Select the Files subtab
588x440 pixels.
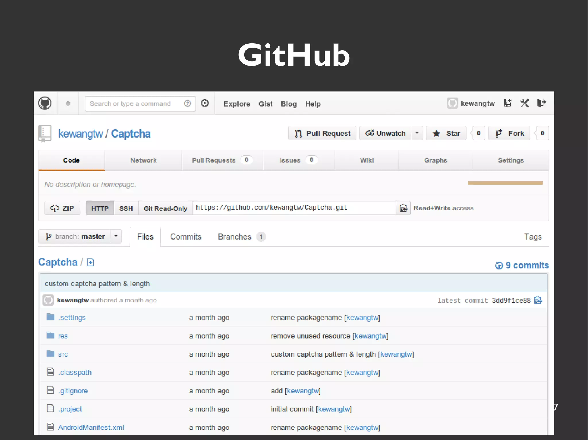(145, 237)
